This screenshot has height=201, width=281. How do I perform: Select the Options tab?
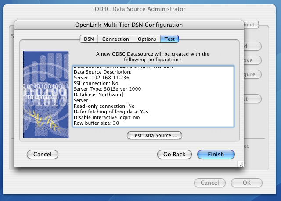coord(147,39)
